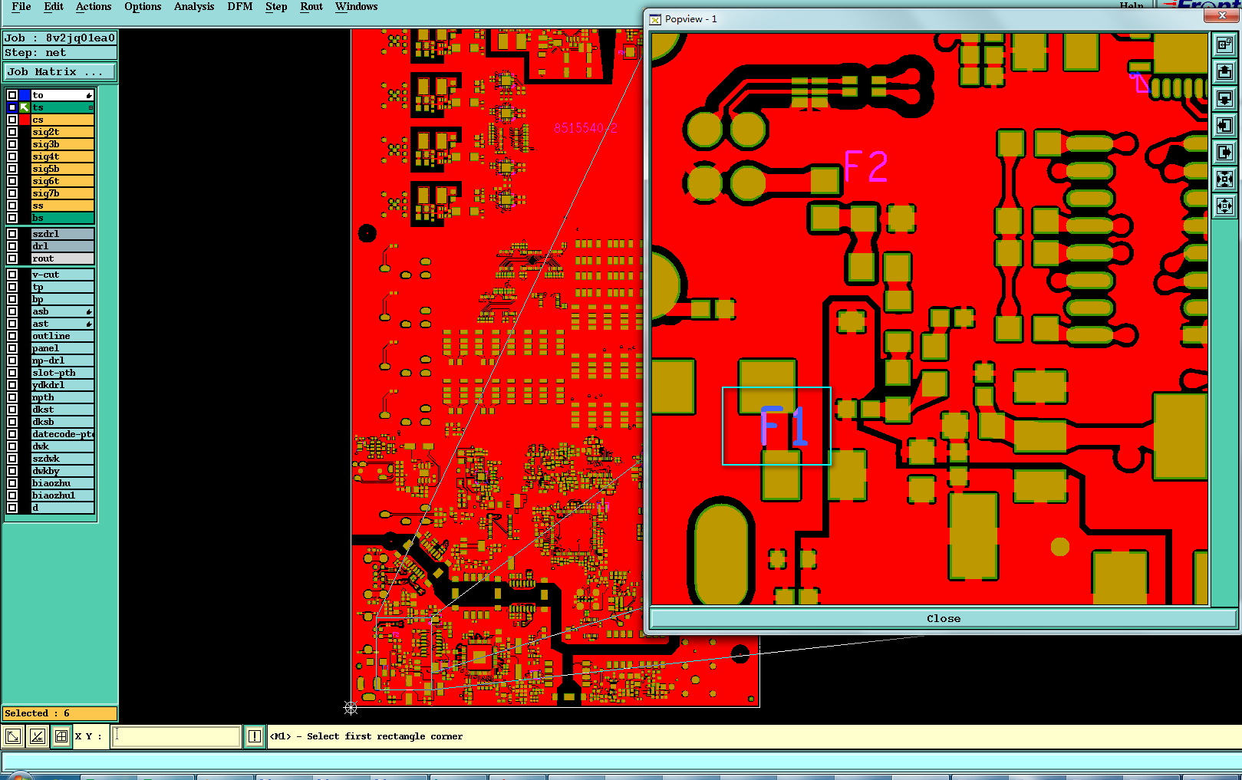The image size is (1242, 780).
Task: Click the blue swatch of layer to
Action: click(25, 95)
